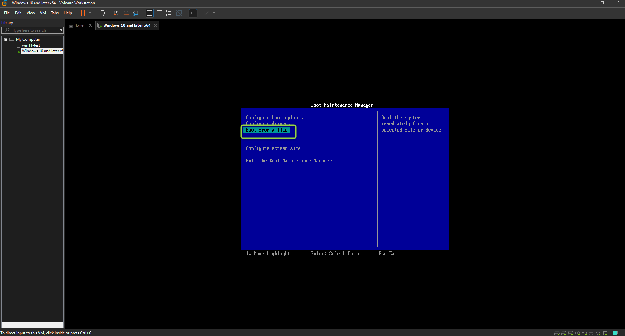Take a snapshot of the virtual machine
The height and width of the screenshot is (336, 625).
coord(116,13)
